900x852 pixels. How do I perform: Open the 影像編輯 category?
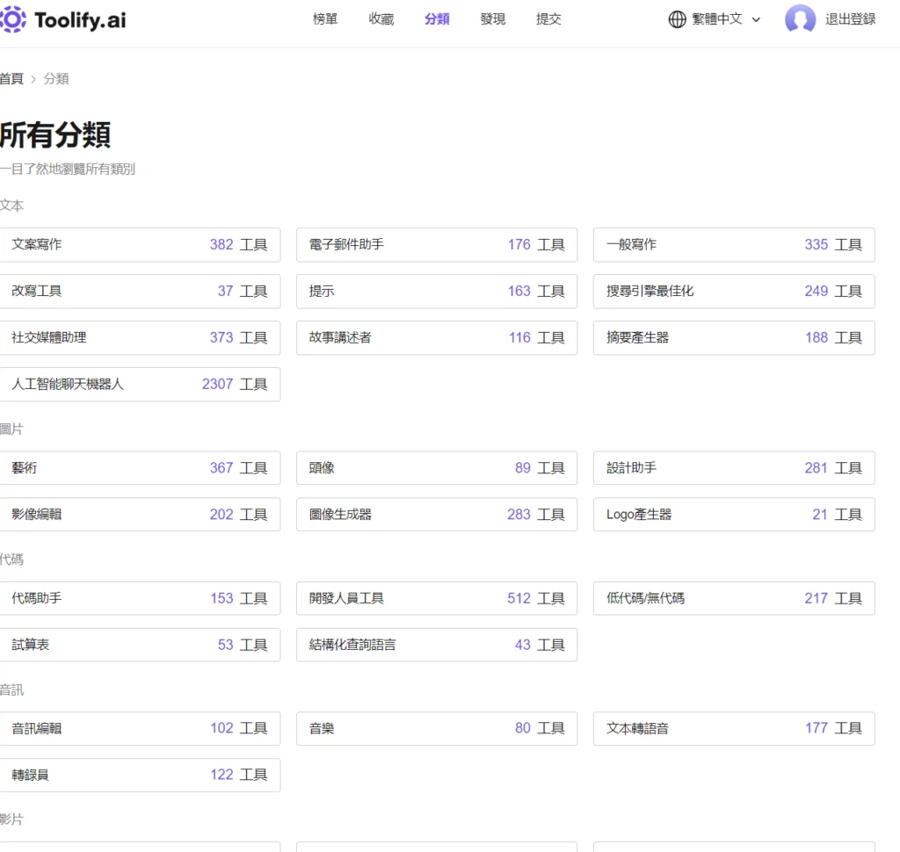[140, 515]
